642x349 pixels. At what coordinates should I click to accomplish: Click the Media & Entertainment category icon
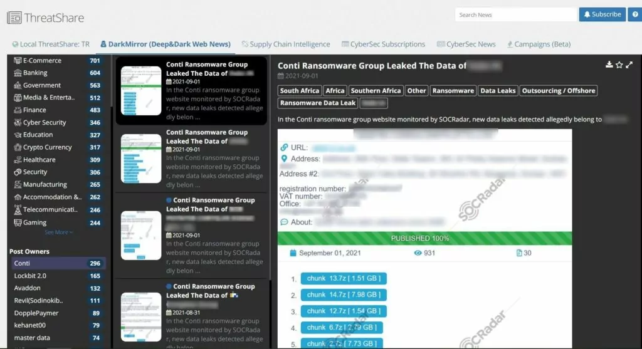[x=18, y=97]
